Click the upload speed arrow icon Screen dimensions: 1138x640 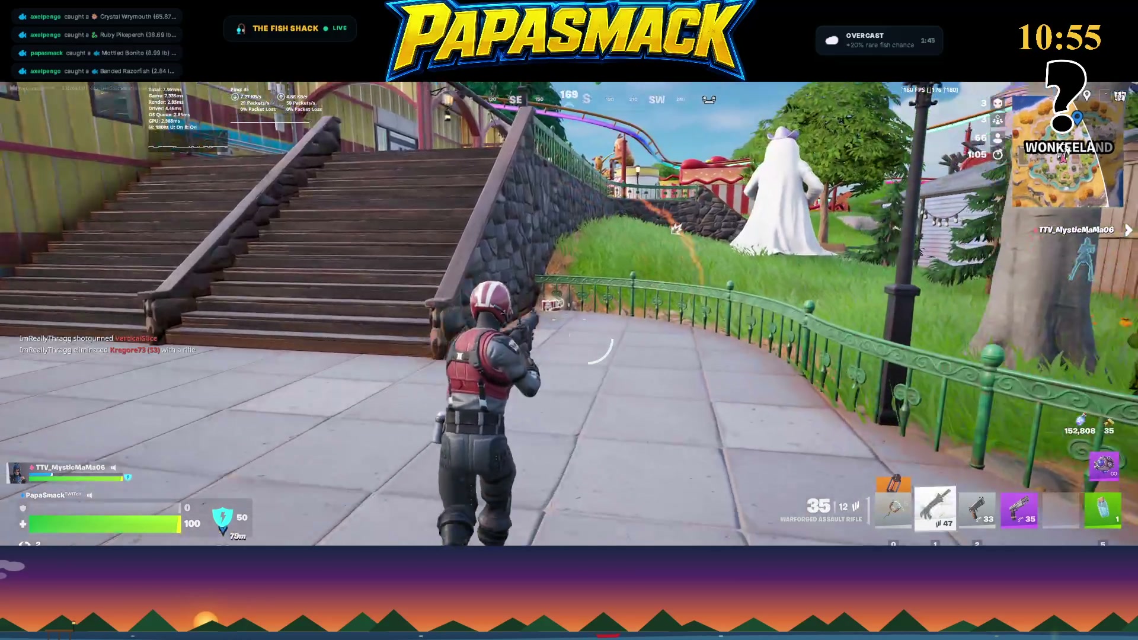(281, 97)
